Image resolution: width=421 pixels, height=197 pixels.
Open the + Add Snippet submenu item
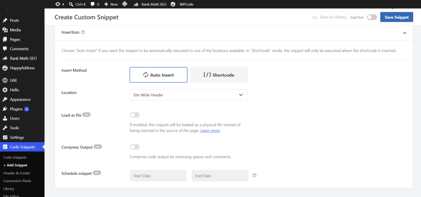(x=15, y=165)
